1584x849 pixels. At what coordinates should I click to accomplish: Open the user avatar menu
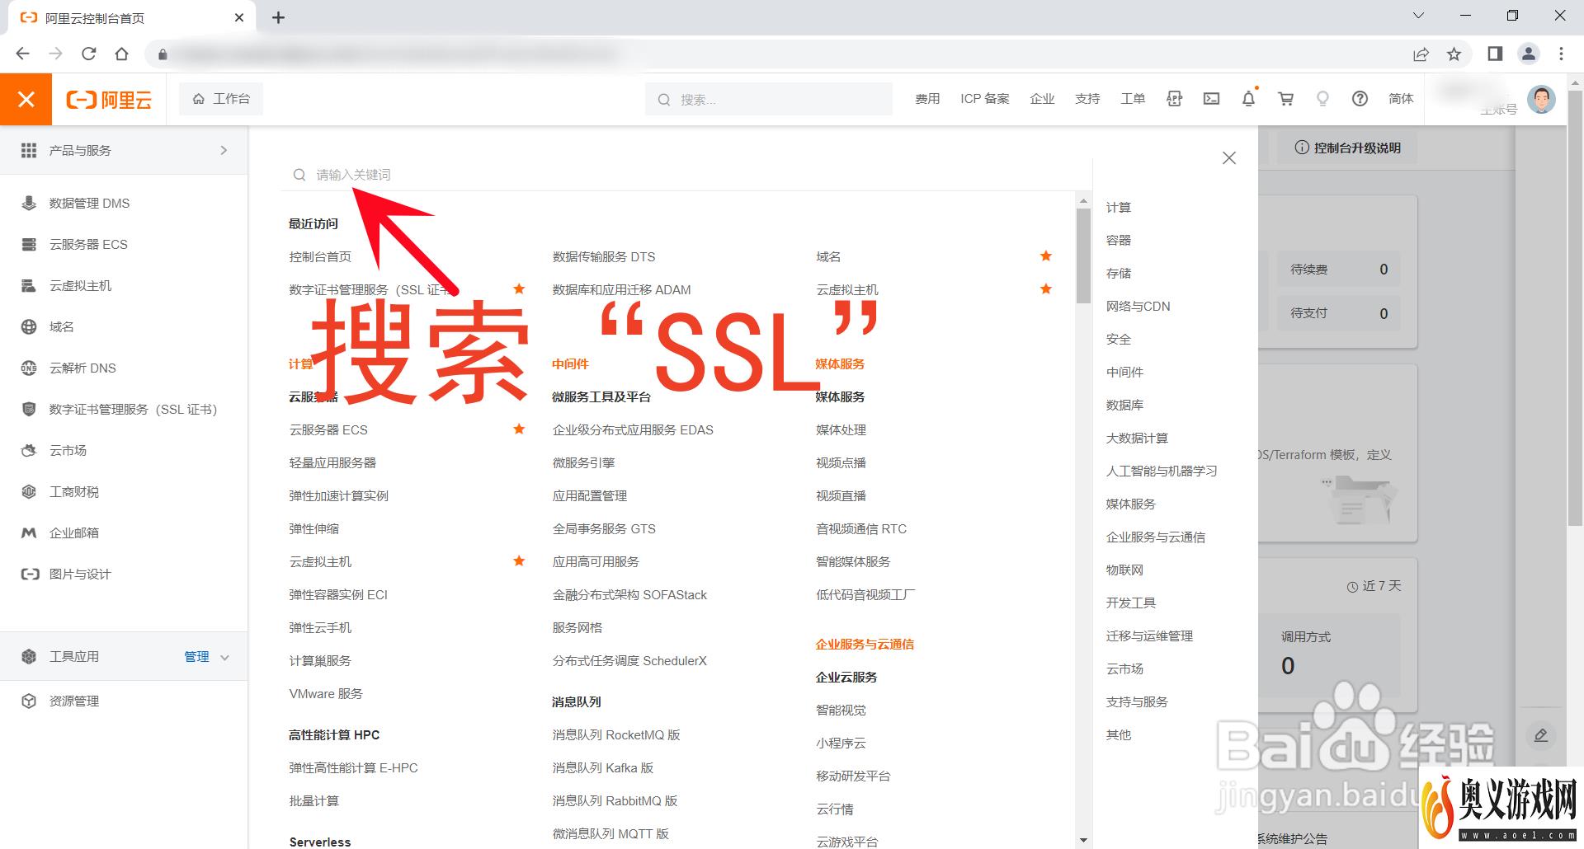click(x=1541, y=99)
